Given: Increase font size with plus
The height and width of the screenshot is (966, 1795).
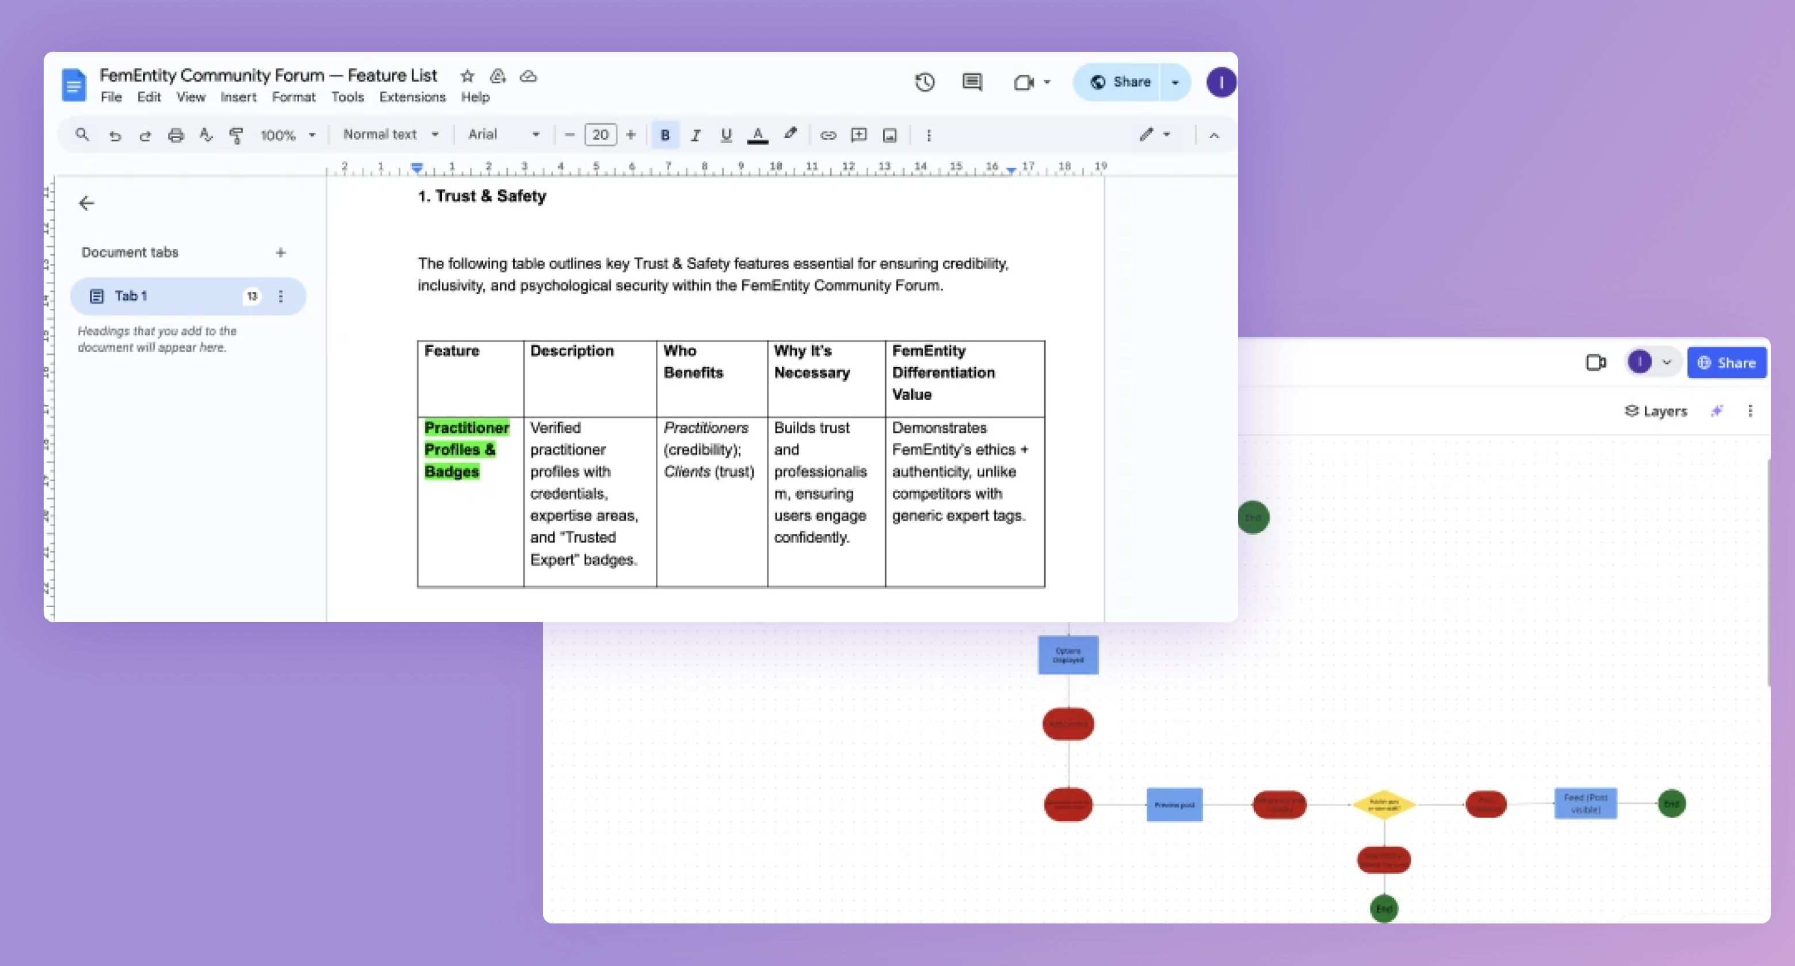Looking at the screenshot, I should pos(631,135).
